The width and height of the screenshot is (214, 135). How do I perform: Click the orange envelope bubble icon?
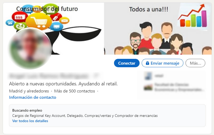point(64,20)
